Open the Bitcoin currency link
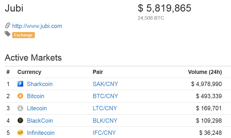The image size is (231, 138). coord(35,96)
